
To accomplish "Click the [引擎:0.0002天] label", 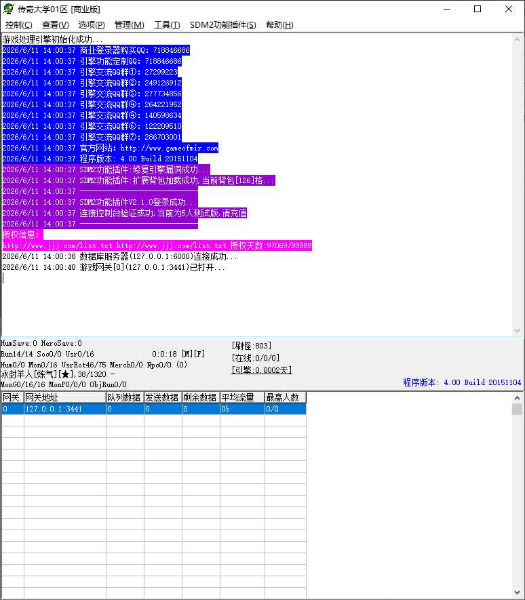I will tap(262, 370).
